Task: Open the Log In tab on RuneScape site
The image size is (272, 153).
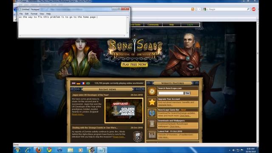Action: 190,25
